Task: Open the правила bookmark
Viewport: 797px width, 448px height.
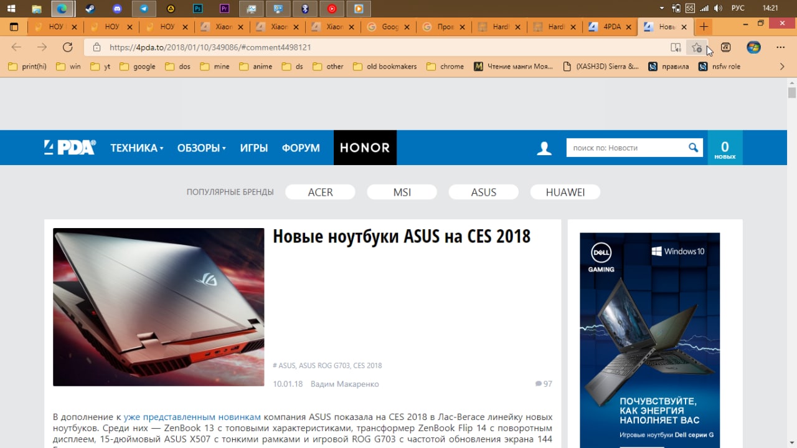Action: pos(669,67)
